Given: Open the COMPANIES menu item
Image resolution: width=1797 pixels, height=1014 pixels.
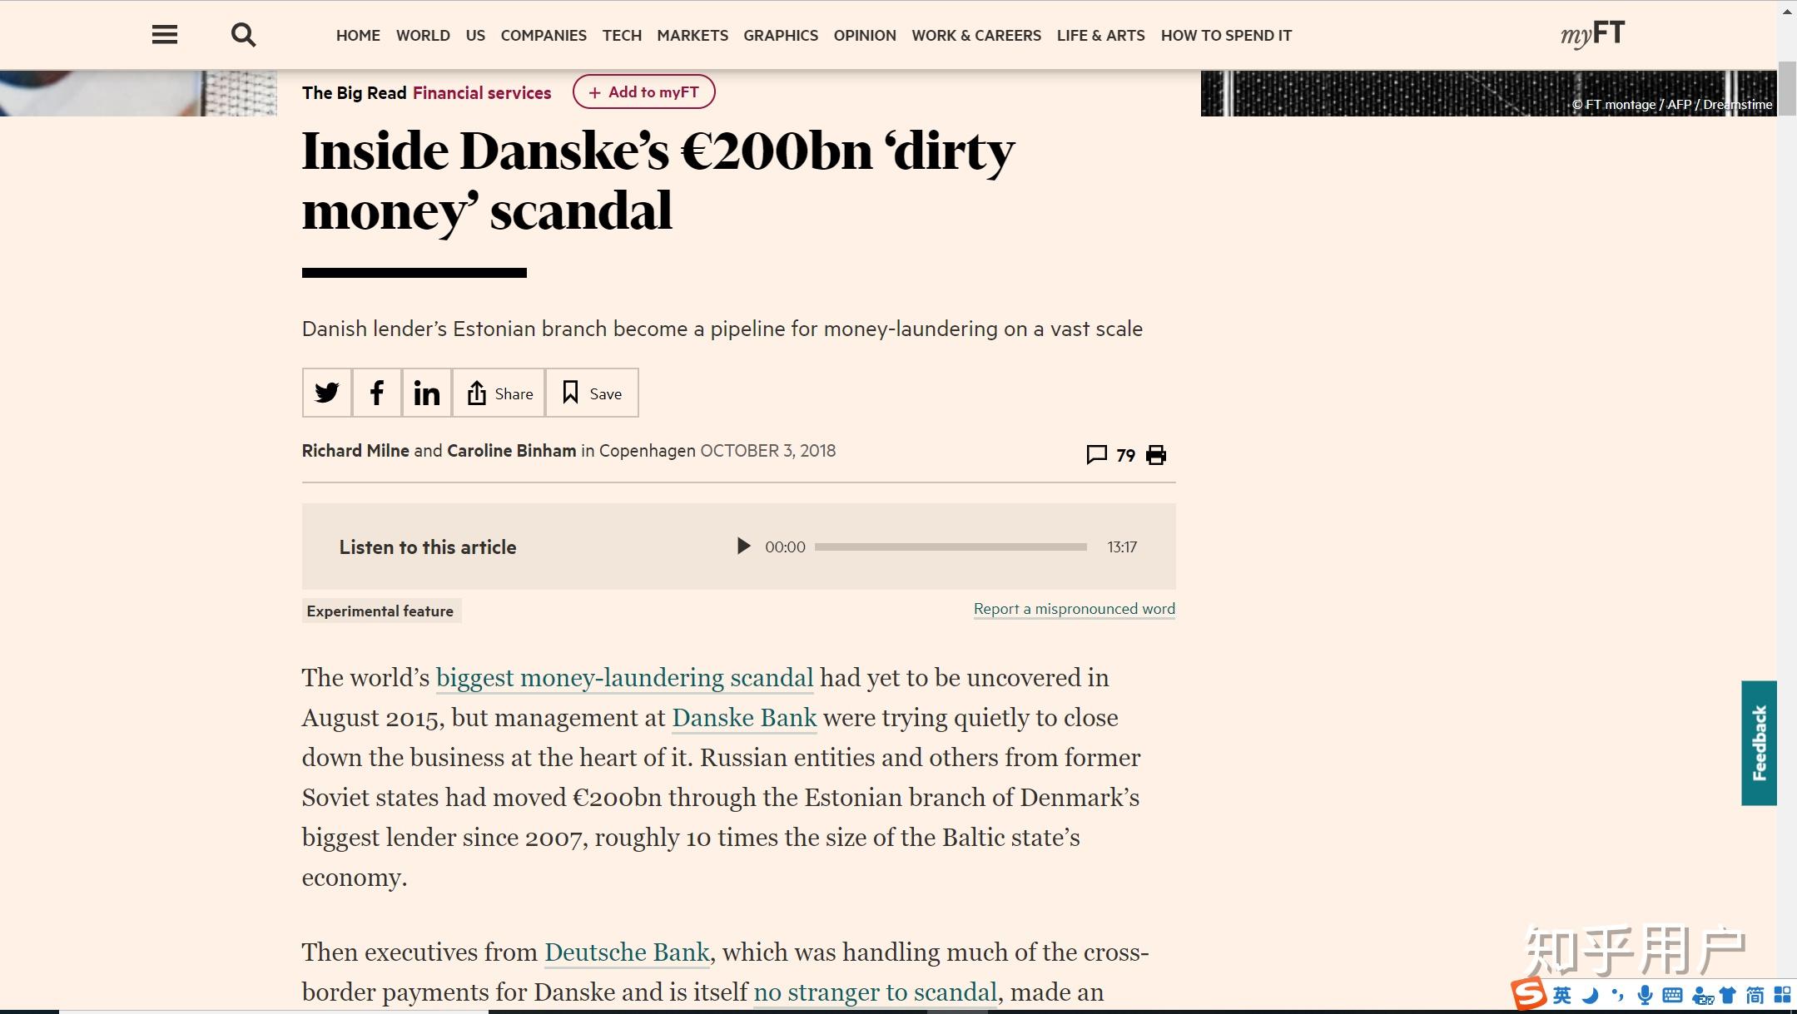Looking at the screenshot, I should pos(544,36).
